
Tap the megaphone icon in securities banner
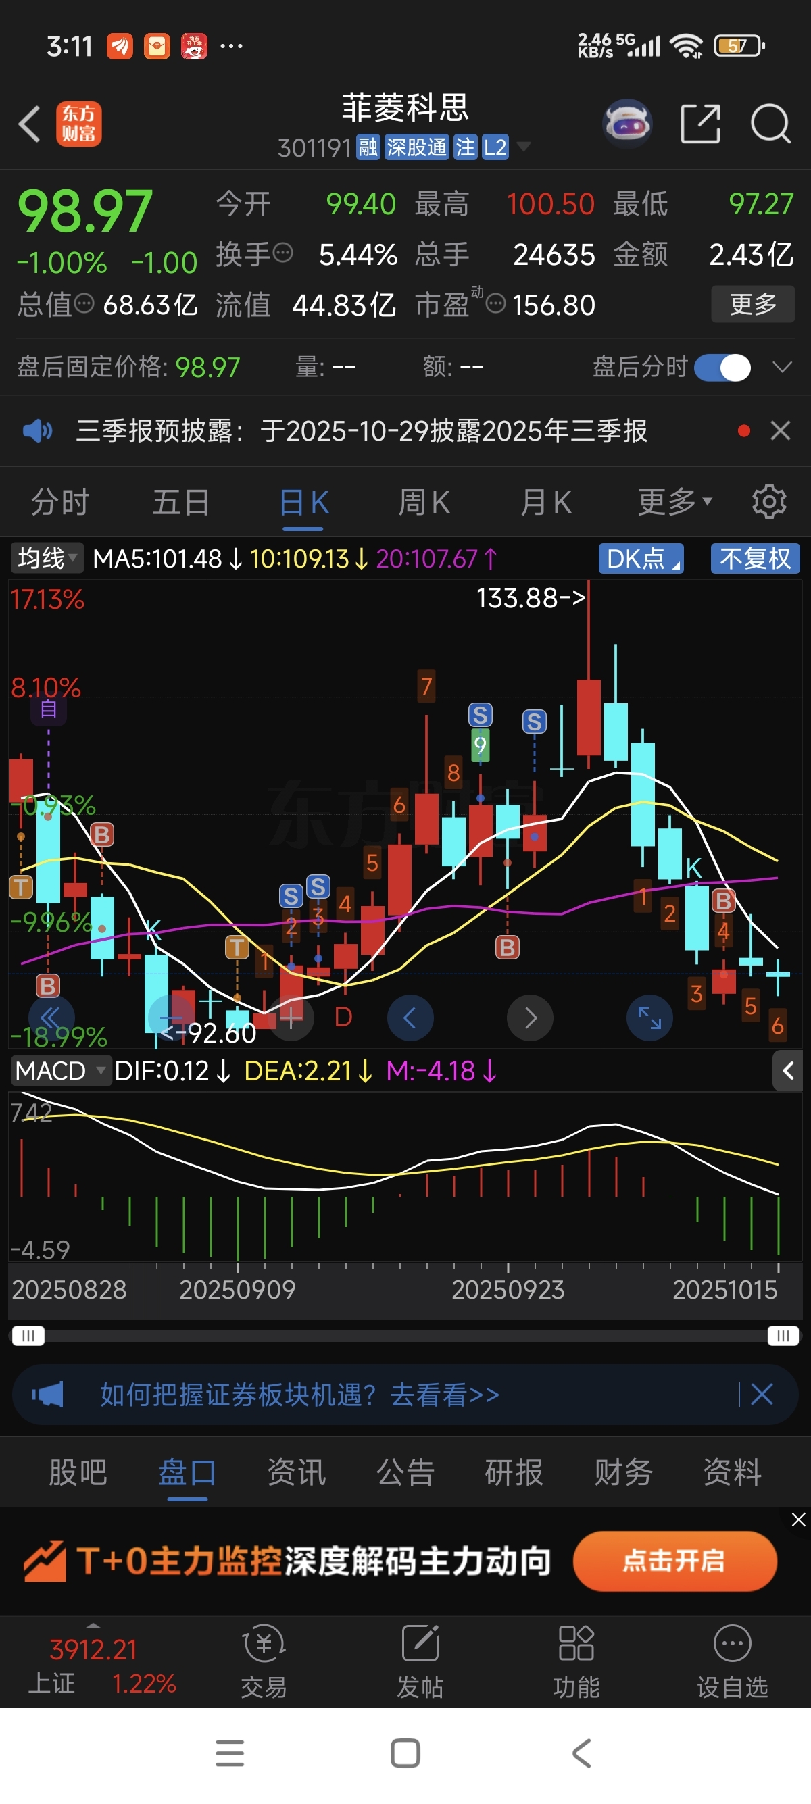tap(49, 1395)
